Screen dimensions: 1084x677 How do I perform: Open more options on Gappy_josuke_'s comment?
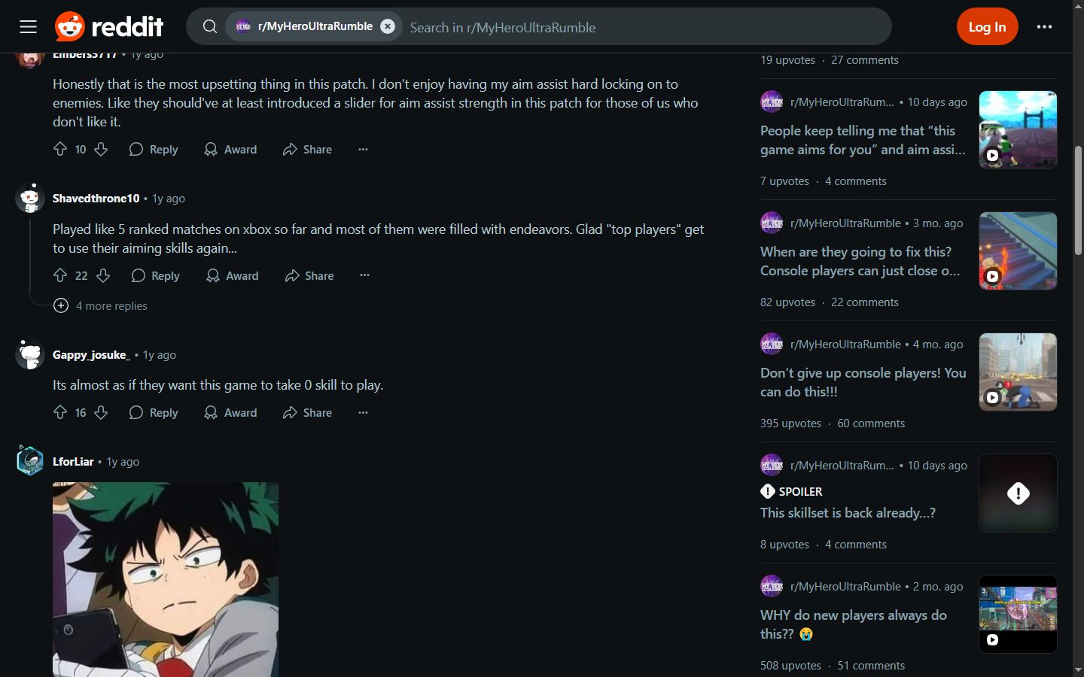click(x=363, y=412)
